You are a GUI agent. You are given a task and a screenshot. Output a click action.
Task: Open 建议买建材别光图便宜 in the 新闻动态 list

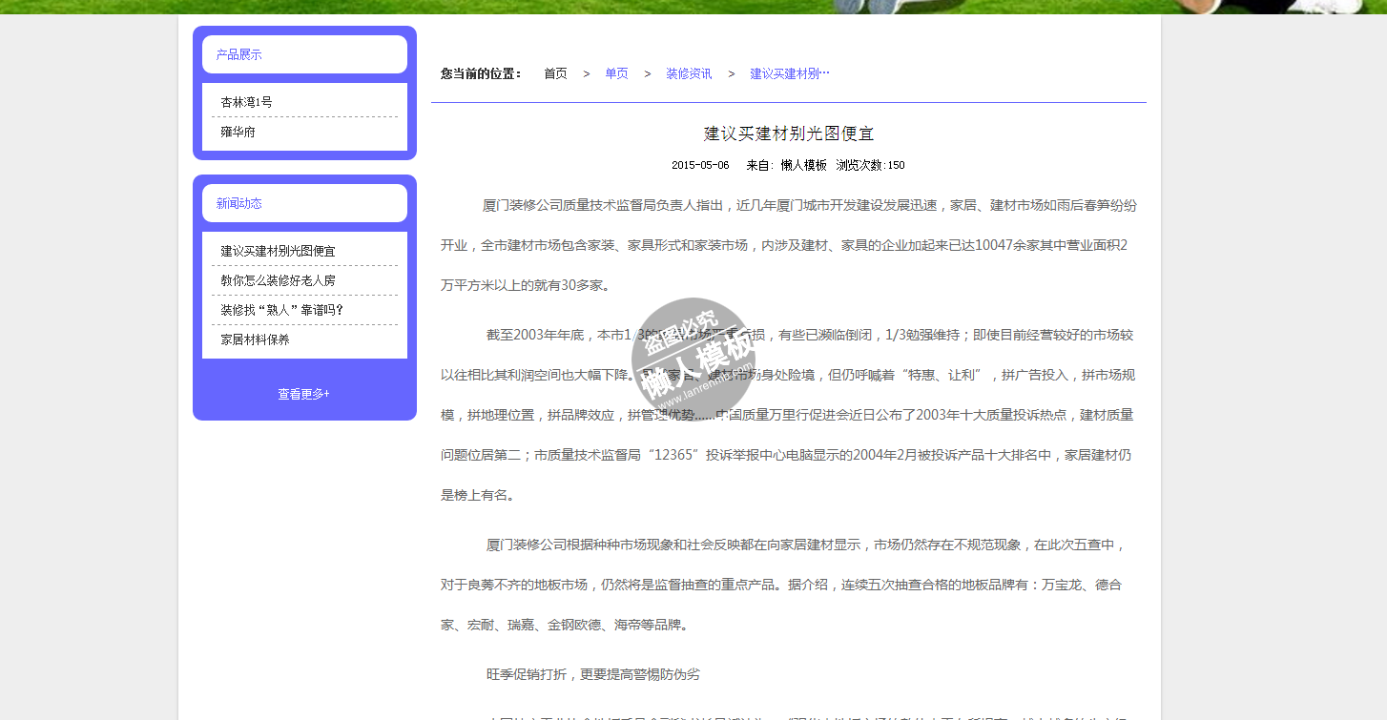[278, 252]
